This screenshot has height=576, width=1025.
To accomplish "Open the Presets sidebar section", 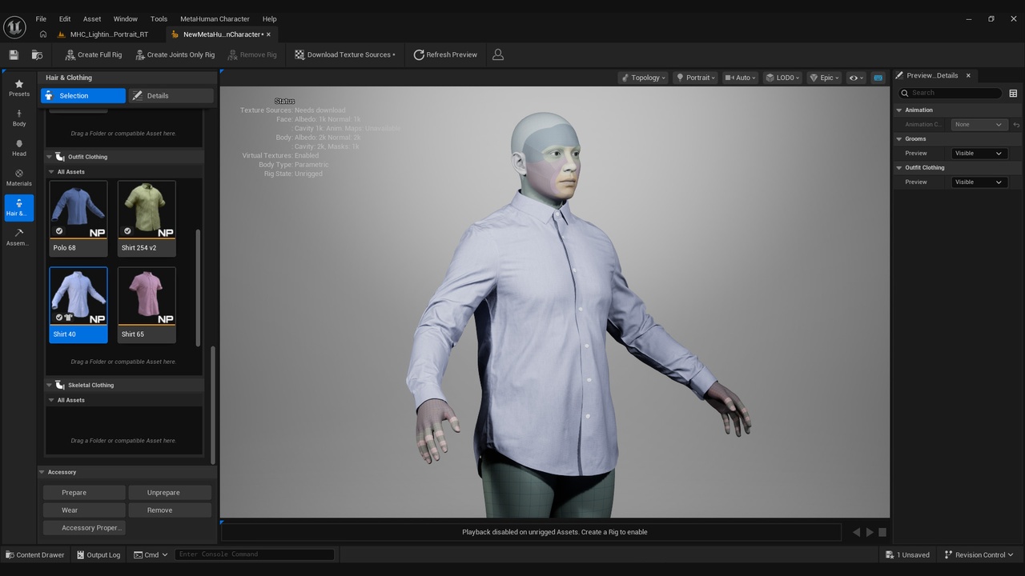I will tap(19, 88).
